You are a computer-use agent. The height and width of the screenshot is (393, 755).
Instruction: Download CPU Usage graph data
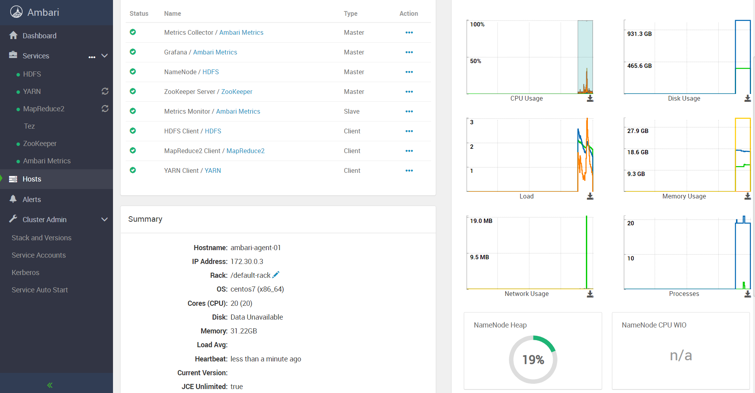[590, 98]
